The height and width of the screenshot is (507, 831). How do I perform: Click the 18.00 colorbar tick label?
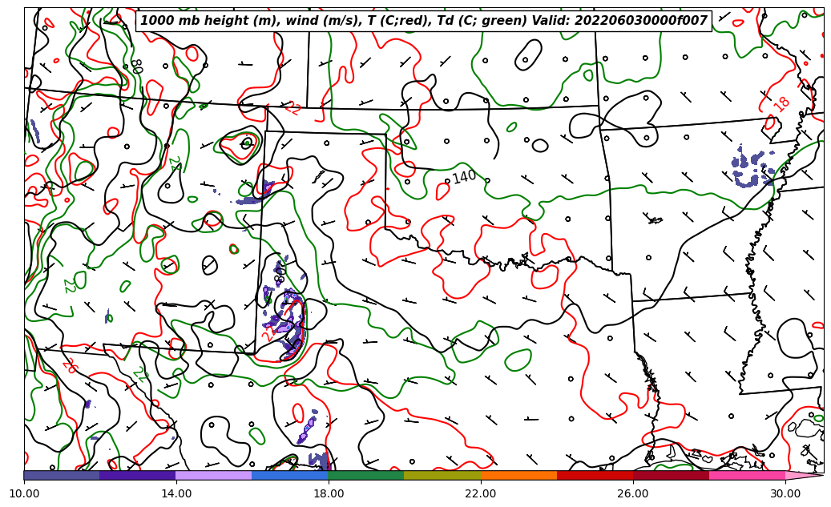[x=329, y=493]
